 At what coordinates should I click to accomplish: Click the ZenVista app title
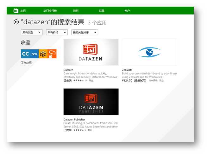(x=127, y=70)
